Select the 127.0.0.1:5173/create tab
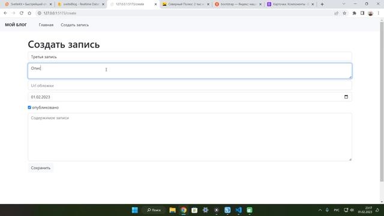384x216 pixels. pos(133,4)
